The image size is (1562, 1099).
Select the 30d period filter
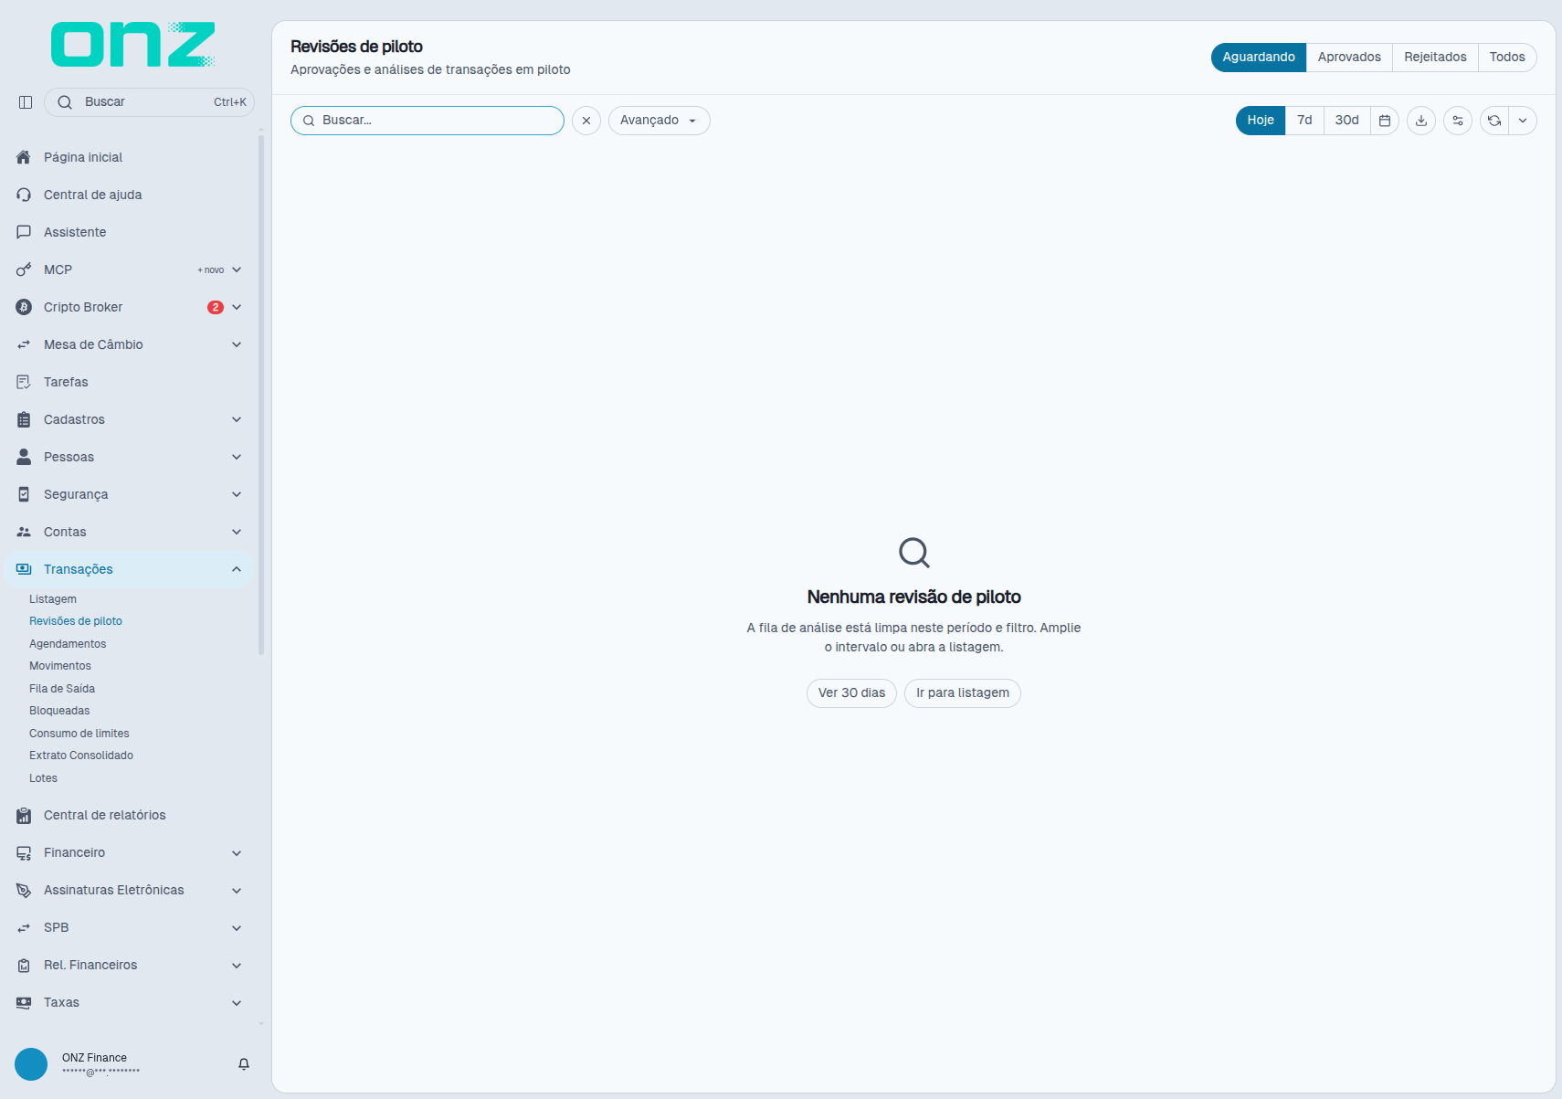1347,121
